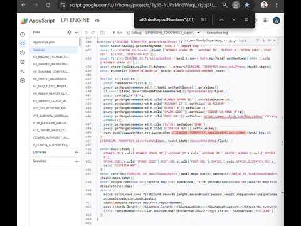This screenshot has height=226, width=301.
Task: Close the browser find bar
Action: click(246, 19)
